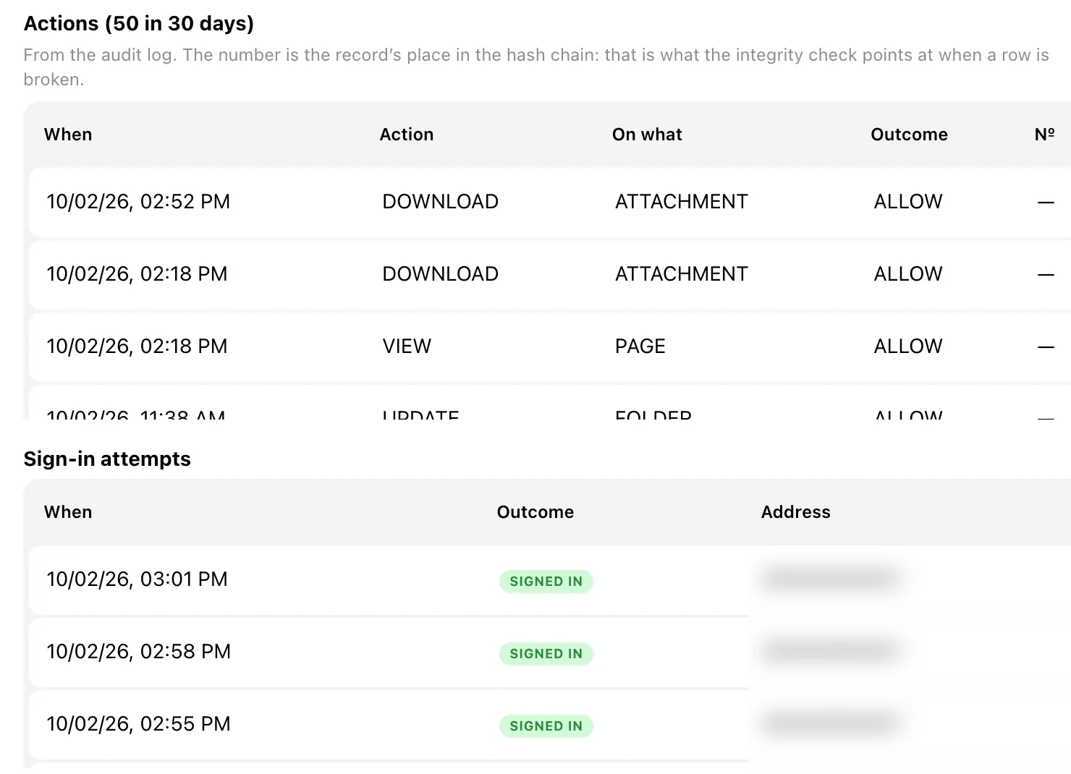This screenshot has height=774, width=1071.
Task: Click "Outcome" header in Sign-in attempts table
Action: point(535,512)
